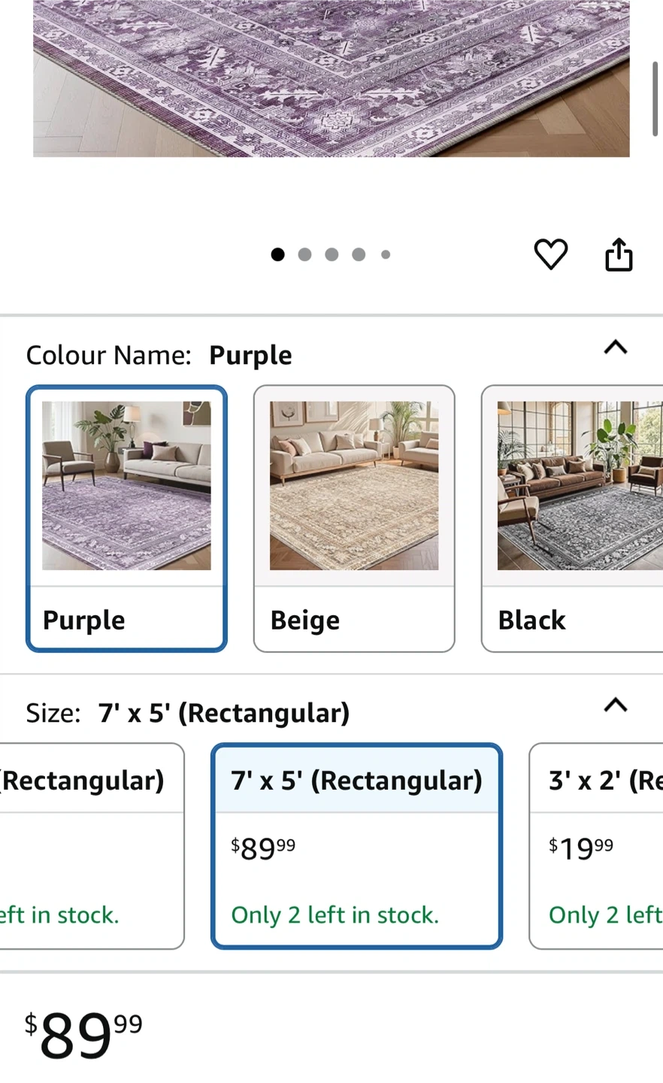
Task: Collapse the Size section chevron
Action: coord(616,705)
